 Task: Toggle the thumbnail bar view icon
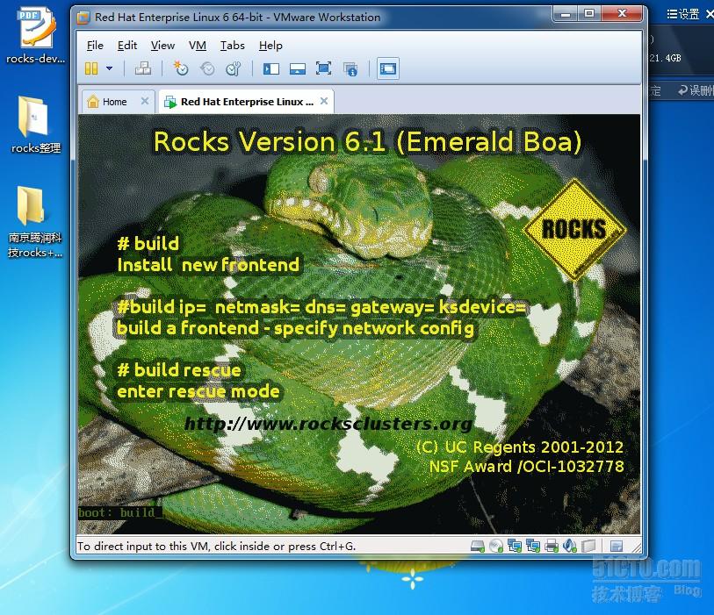coord(298,68)
